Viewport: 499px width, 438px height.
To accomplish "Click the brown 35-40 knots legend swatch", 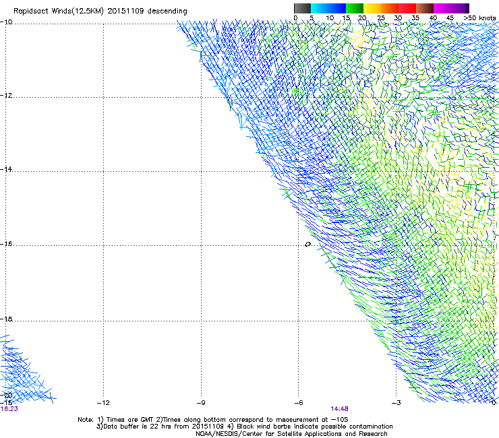I will click(x=425, y=8).
